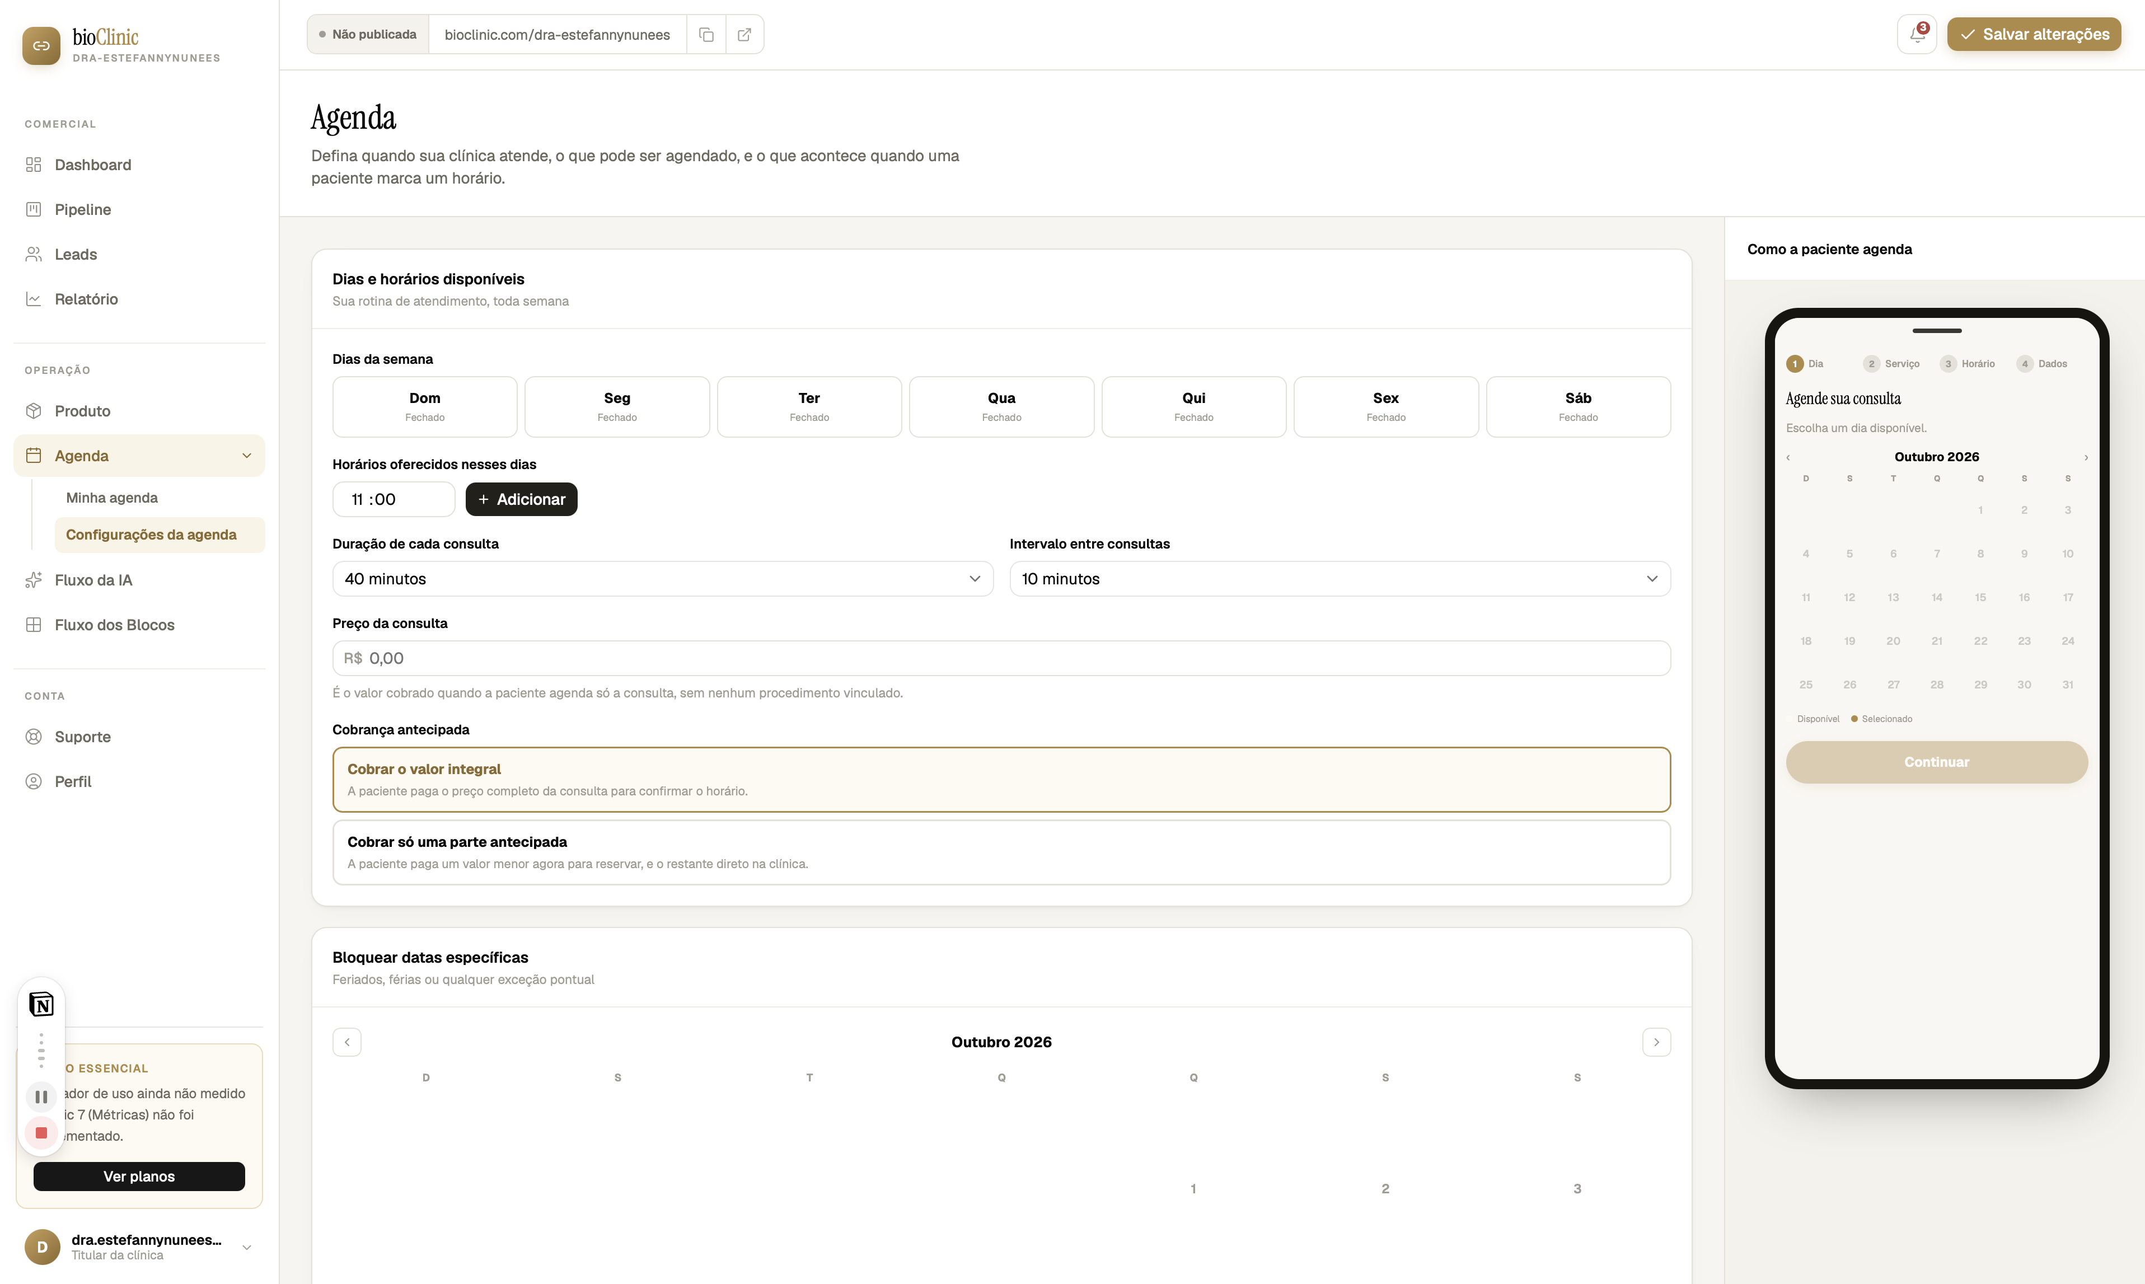Toggle Seg day availability
The width and height of the screenshot is (2145, 1284).
(617, 407)
